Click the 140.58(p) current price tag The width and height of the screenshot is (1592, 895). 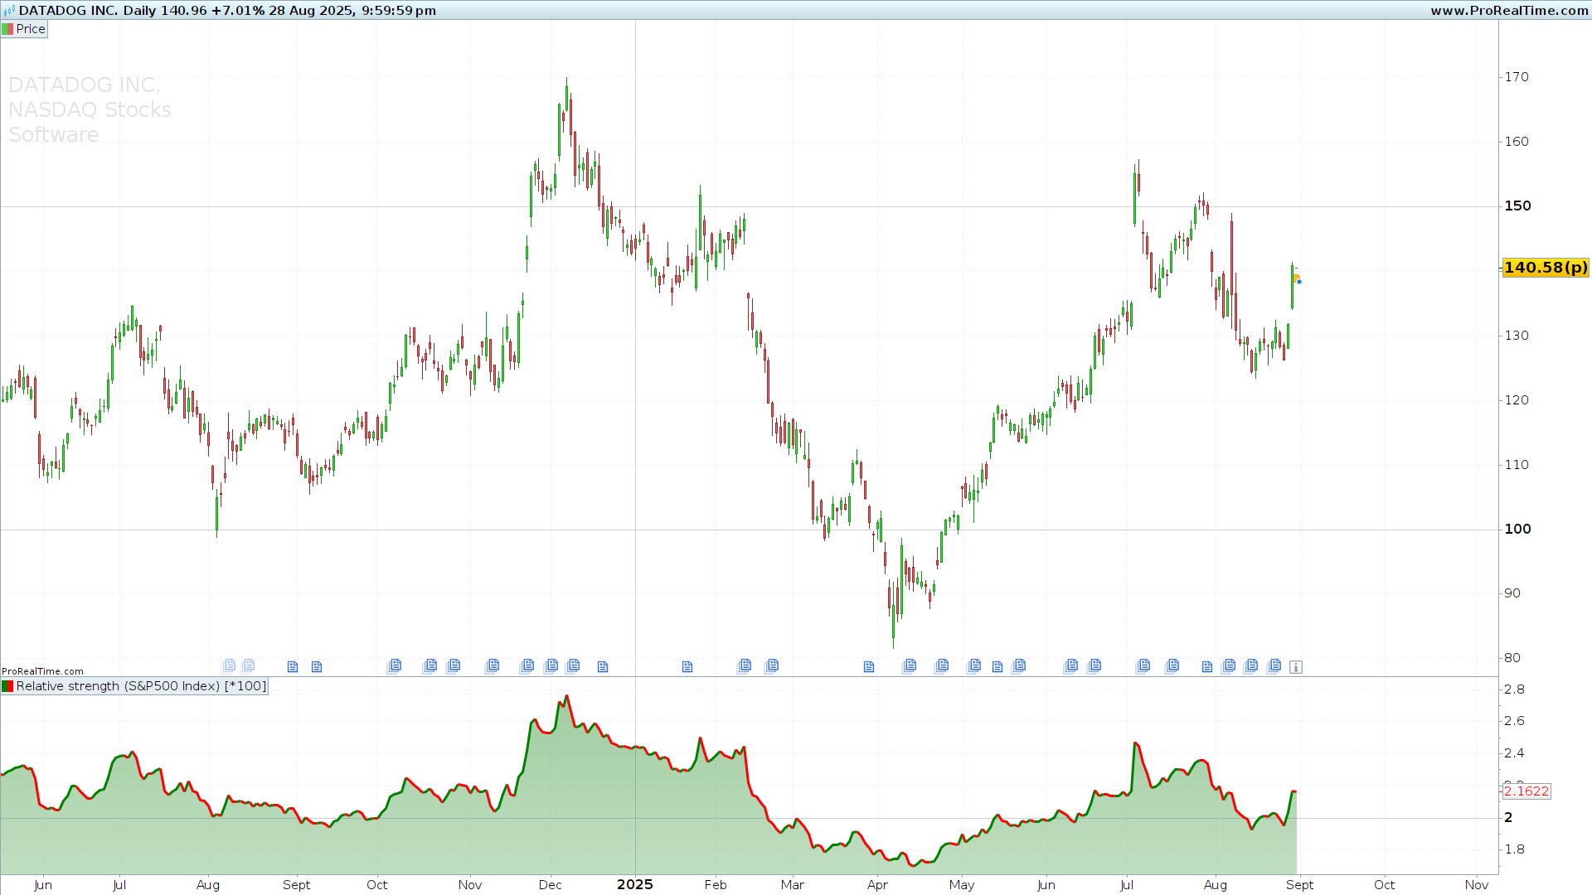click(x=1546, y=268)
